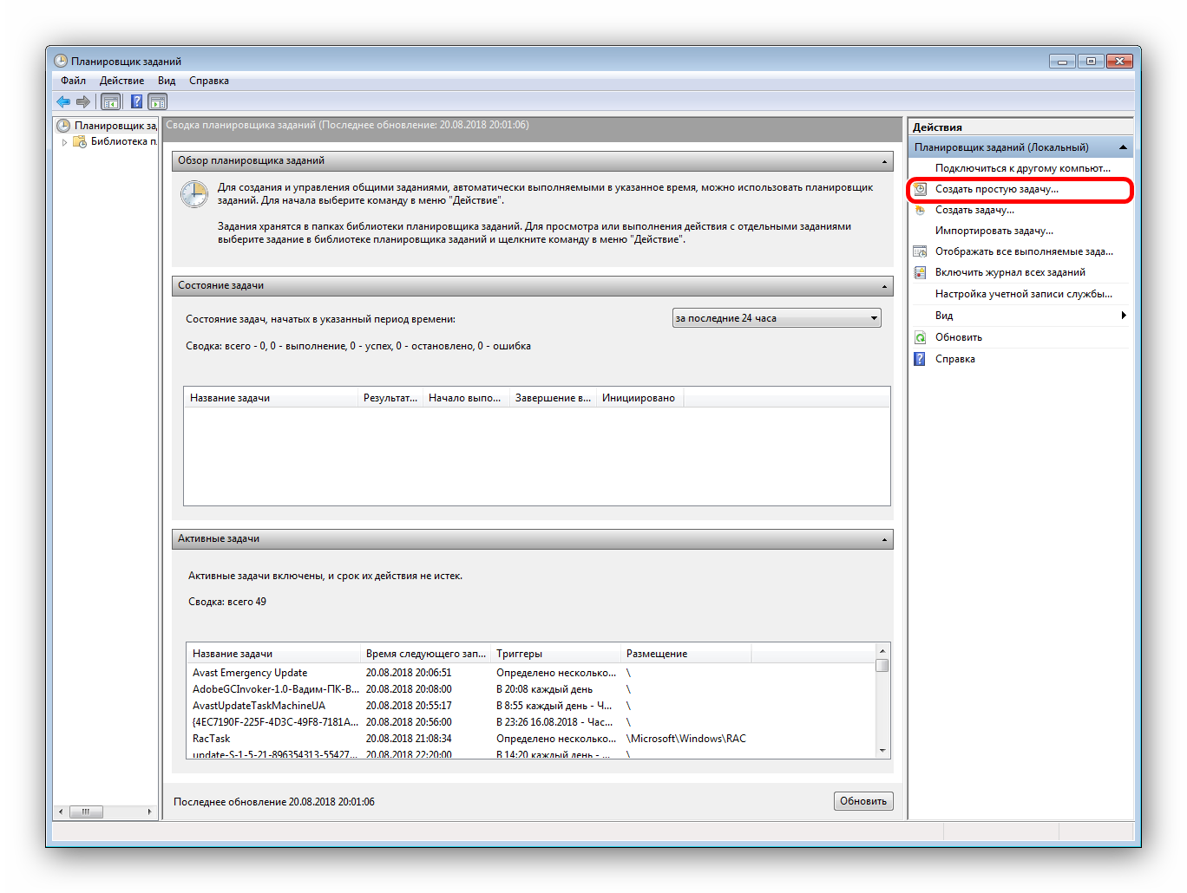
Task: Click the show/hide action pane icon
Action: tap(157, 101)
